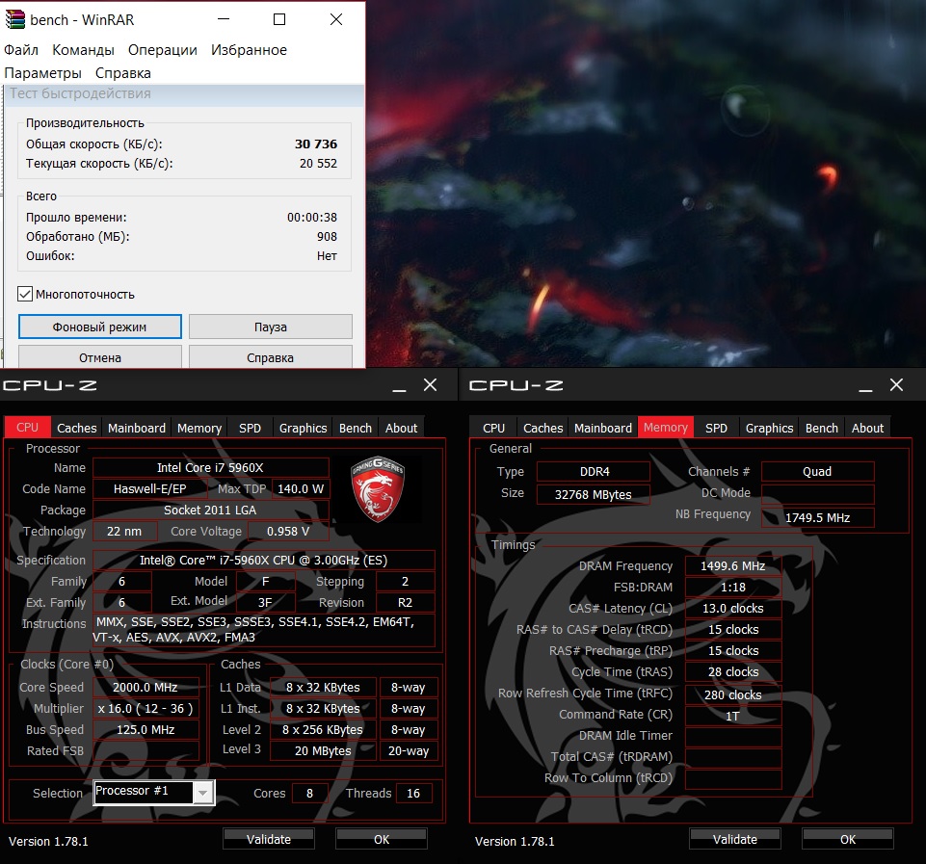Image resolution: width=926 pixels, height=864 pixels.
Task: Switch to SPD tab in right CPU-Z
Action: click(716, 428)
